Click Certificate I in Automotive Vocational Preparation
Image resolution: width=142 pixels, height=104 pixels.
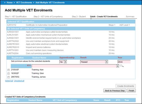click(x=47, y=25)
